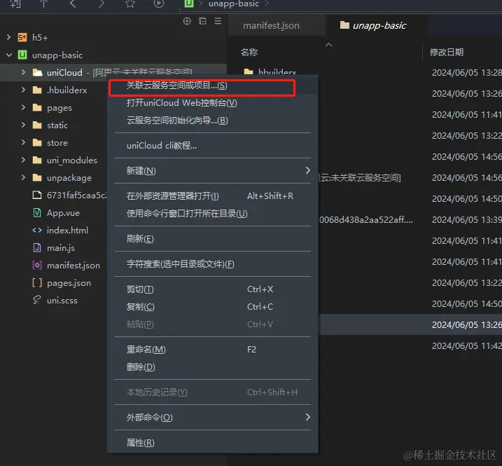Choose 字符搜索 menu item
Screen dimensions: 502x466
(213, 264)
